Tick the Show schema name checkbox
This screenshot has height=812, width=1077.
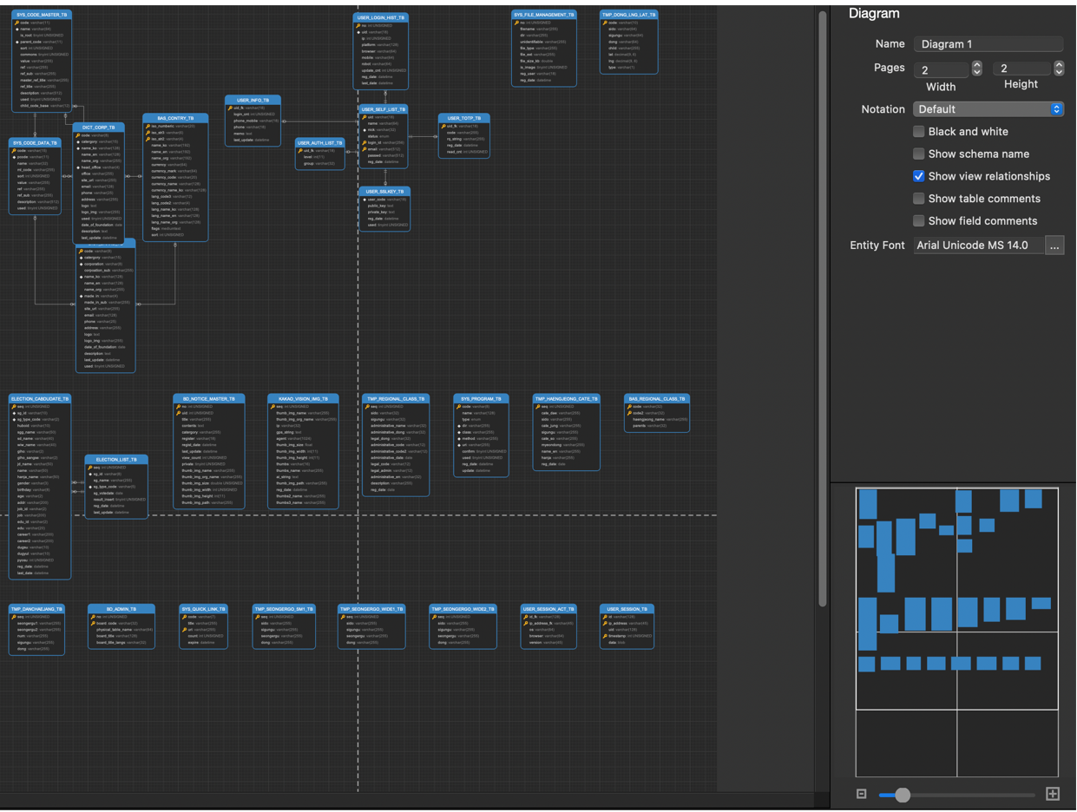coord(918,154)
